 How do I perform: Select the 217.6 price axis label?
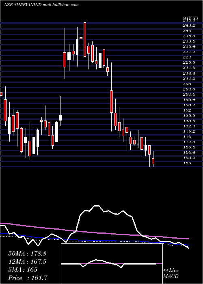pos(189,68)
